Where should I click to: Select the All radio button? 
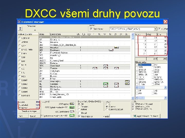(79, 104)
